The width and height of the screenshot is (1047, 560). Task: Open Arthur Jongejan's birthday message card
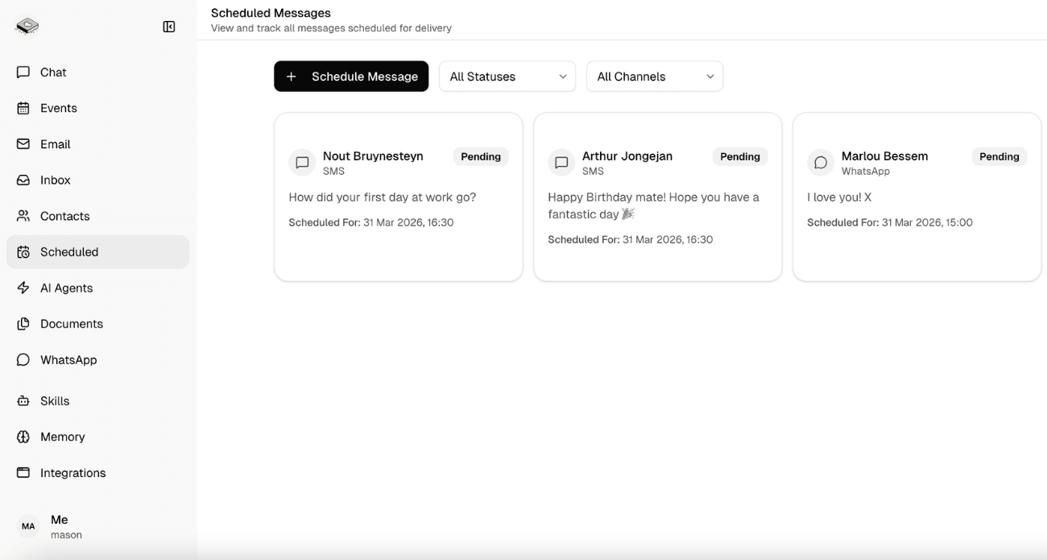[657, 196]
